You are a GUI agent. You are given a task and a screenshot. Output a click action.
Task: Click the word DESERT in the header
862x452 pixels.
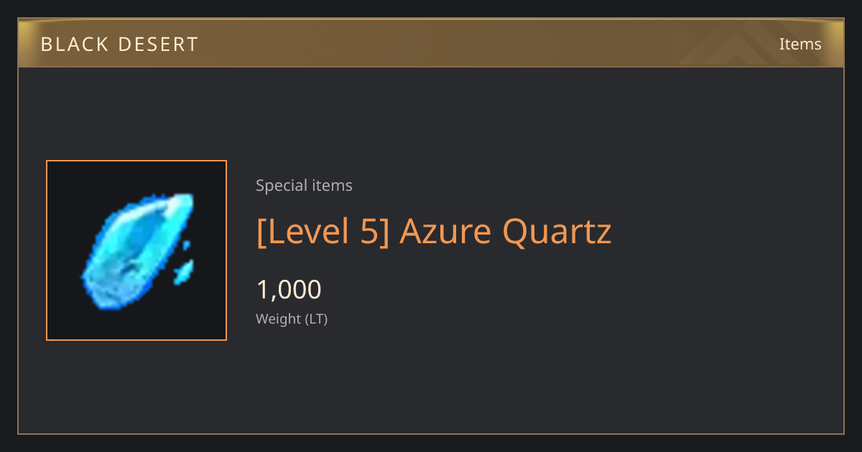tap(156, 44)
